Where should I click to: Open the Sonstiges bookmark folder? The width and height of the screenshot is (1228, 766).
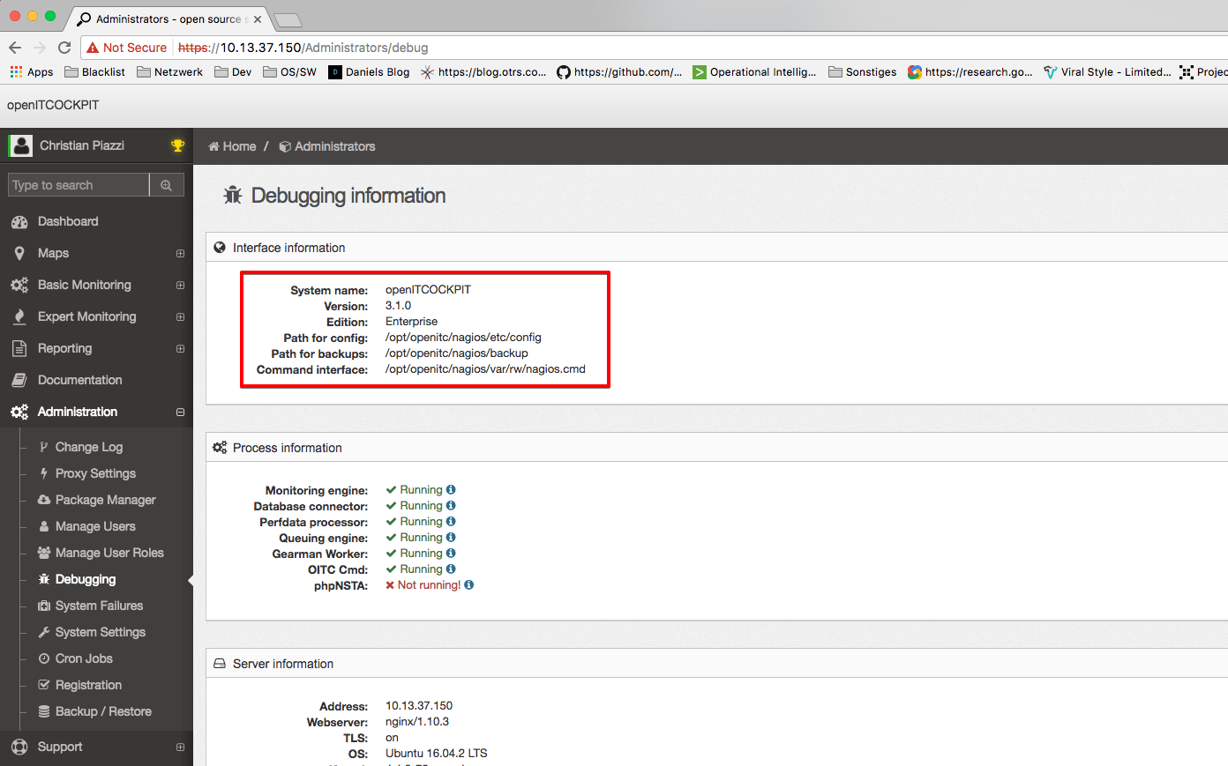(863, 72)
